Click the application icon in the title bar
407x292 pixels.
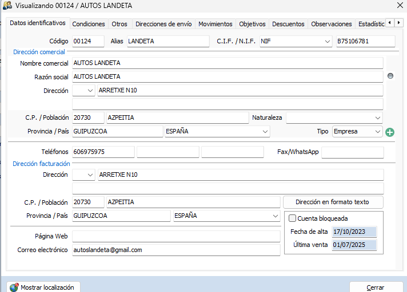[7, 5]
